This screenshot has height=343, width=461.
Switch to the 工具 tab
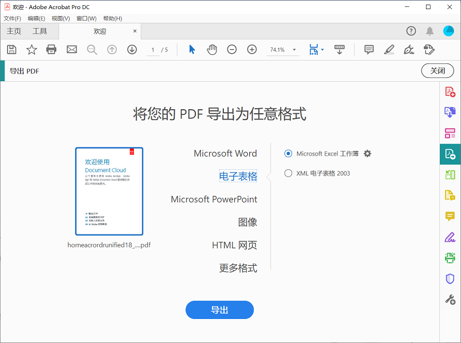40,31
